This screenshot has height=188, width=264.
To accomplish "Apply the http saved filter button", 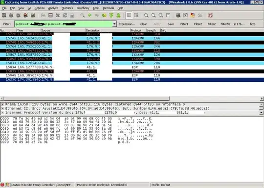I will tap(253, 24).
